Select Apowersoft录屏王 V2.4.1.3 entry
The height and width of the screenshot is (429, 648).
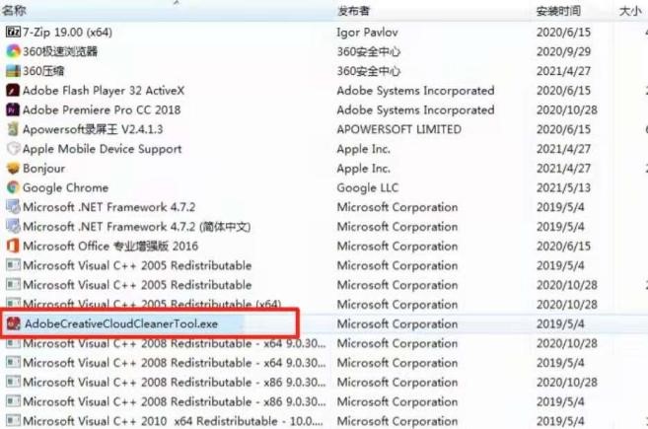point(93,129)
